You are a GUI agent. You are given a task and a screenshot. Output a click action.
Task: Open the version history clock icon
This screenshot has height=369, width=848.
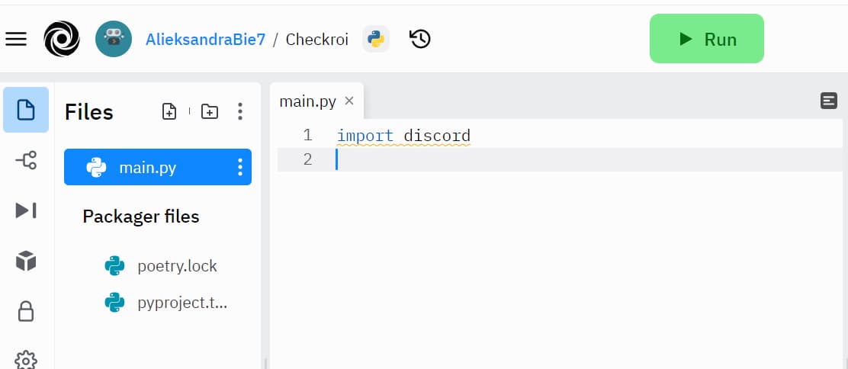pyautogui.click(x=420, y=39)
